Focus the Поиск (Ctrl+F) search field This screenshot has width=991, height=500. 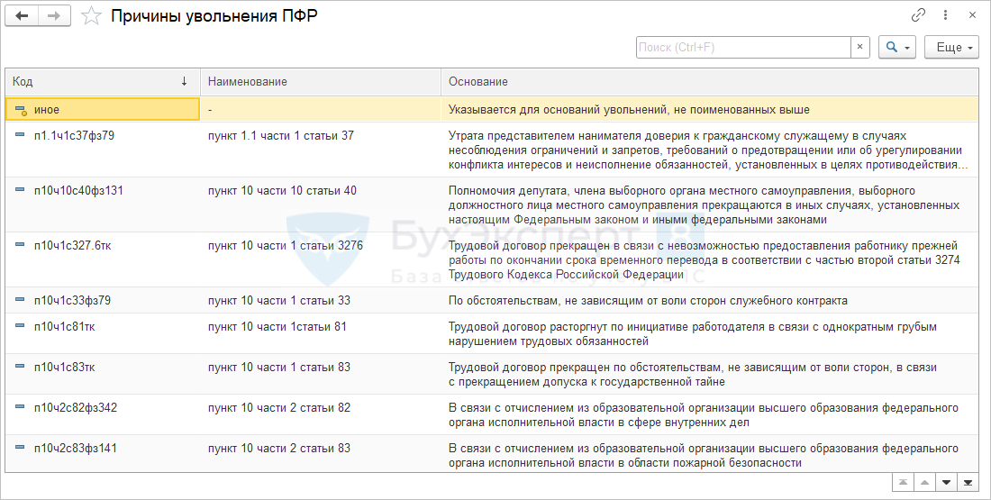[x=742, y=47]
